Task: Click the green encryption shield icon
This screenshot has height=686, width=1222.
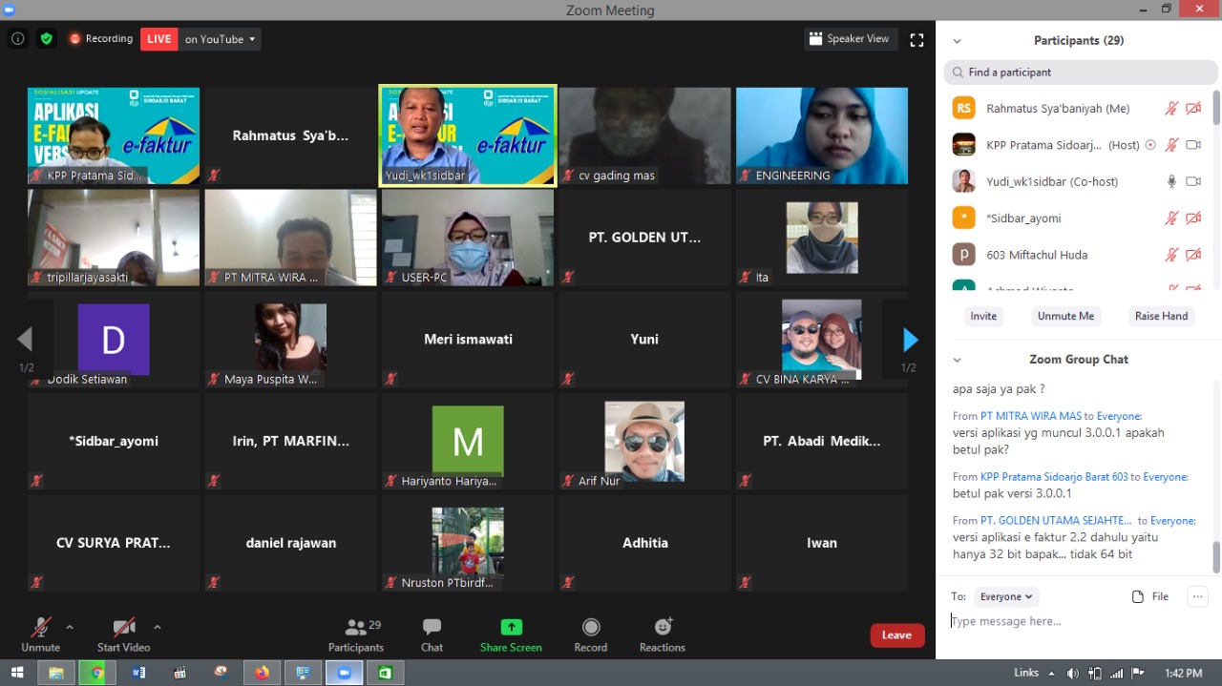Action: tap(46, 39)
